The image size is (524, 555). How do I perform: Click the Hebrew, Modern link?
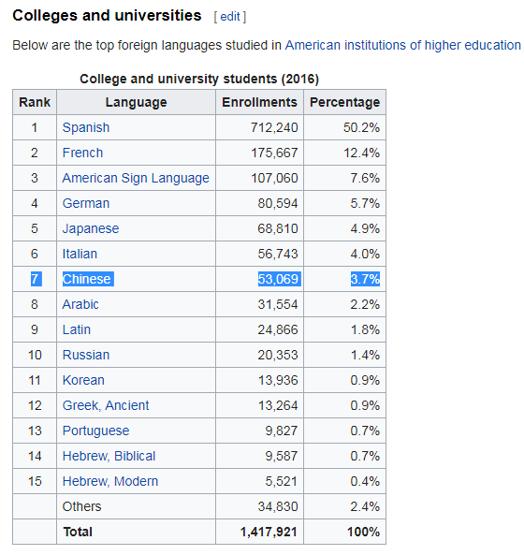pos(110,481)
